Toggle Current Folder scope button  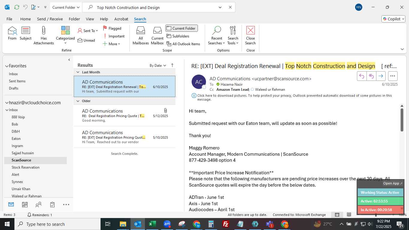coord(181,28)
